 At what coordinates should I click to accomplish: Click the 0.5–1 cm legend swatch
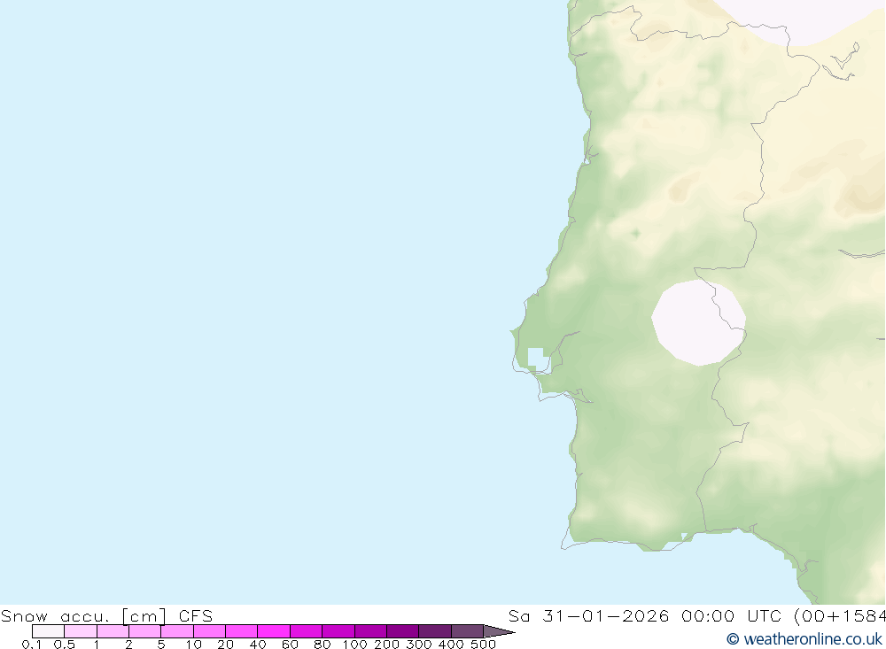coord(81,631)
